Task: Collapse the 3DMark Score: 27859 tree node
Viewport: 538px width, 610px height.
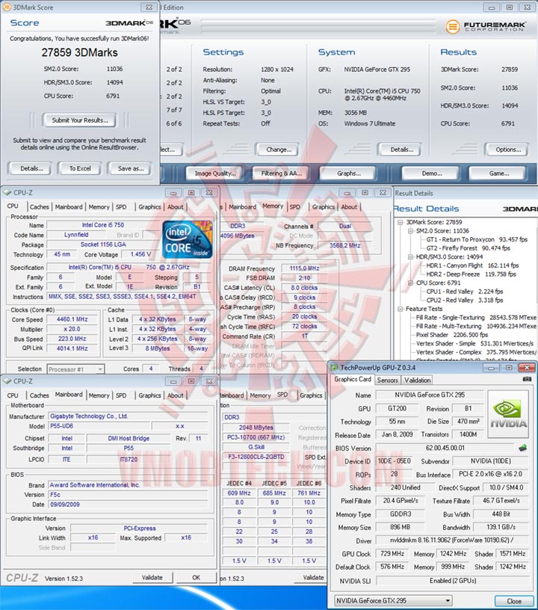Action: (401, 222)
